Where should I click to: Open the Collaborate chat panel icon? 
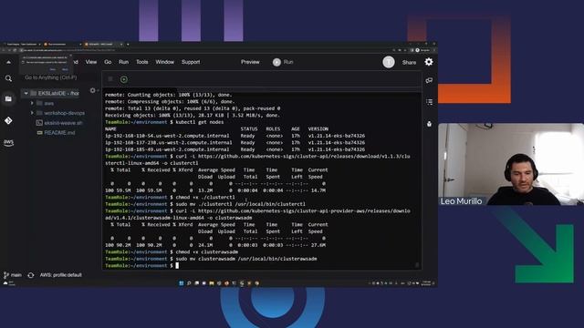click(x=429, y=80)
